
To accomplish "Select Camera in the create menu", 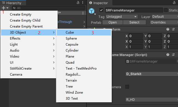I will coord(29,75).
